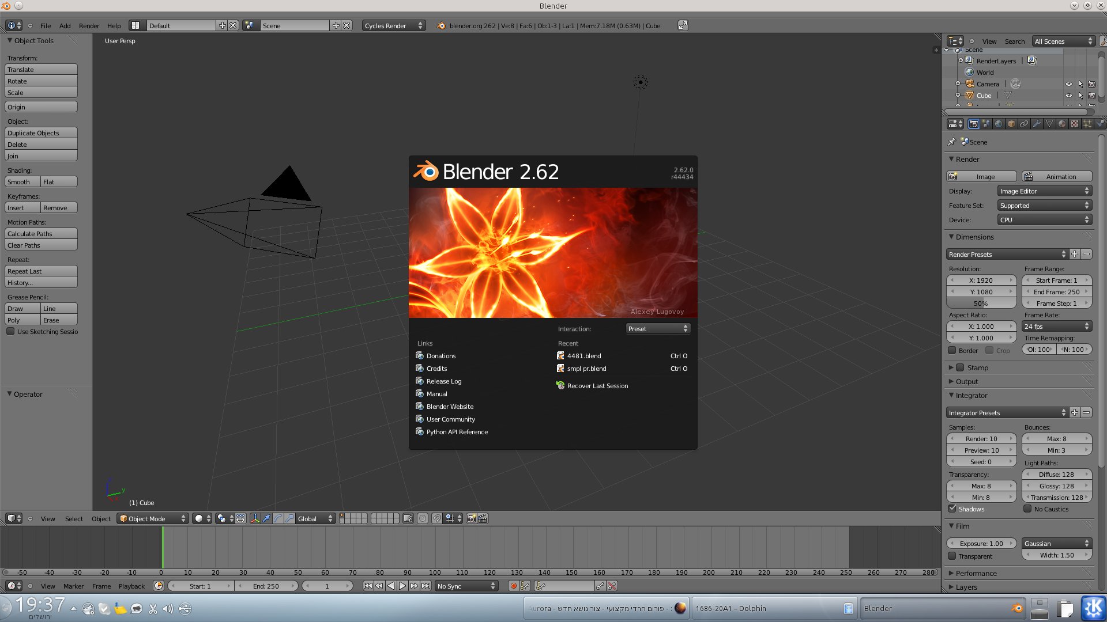Open the Particles properties tab icon

[1087, 124]
